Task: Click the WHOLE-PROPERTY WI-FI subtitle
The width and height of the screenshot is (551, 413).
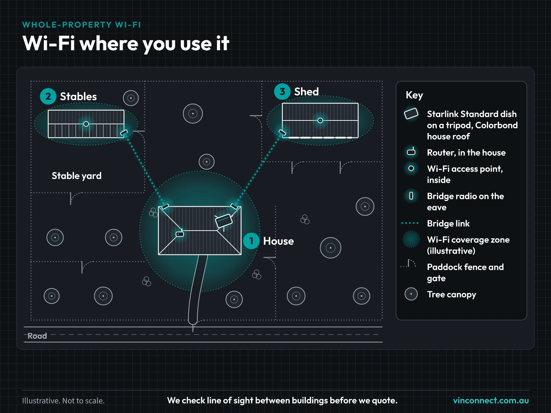Action: [82, 25]
